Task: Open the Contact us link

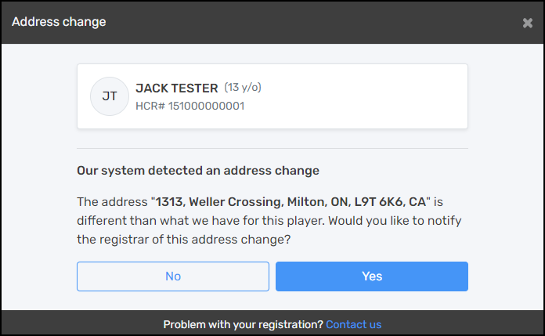Action: tap(354, 324)
